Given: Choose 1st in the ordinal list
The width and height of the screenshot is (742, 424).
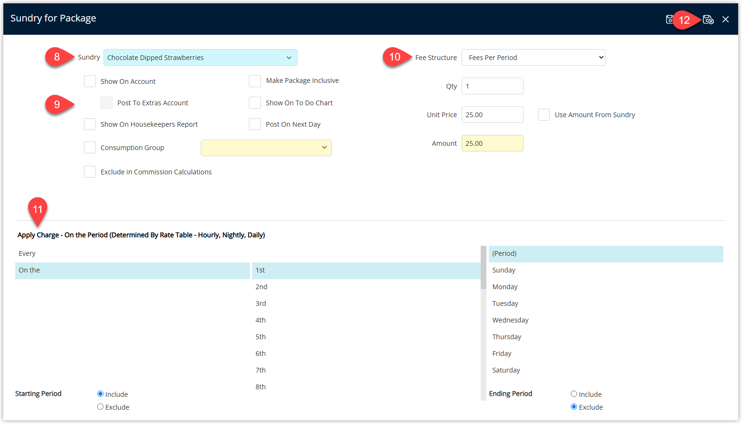Looking at the screenshot, I should [x=366, y=271].
